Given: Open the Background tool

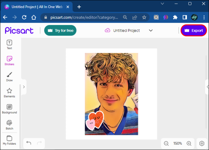Looking at the screenshot, I should pyautogui.click(x=9, y=109).
